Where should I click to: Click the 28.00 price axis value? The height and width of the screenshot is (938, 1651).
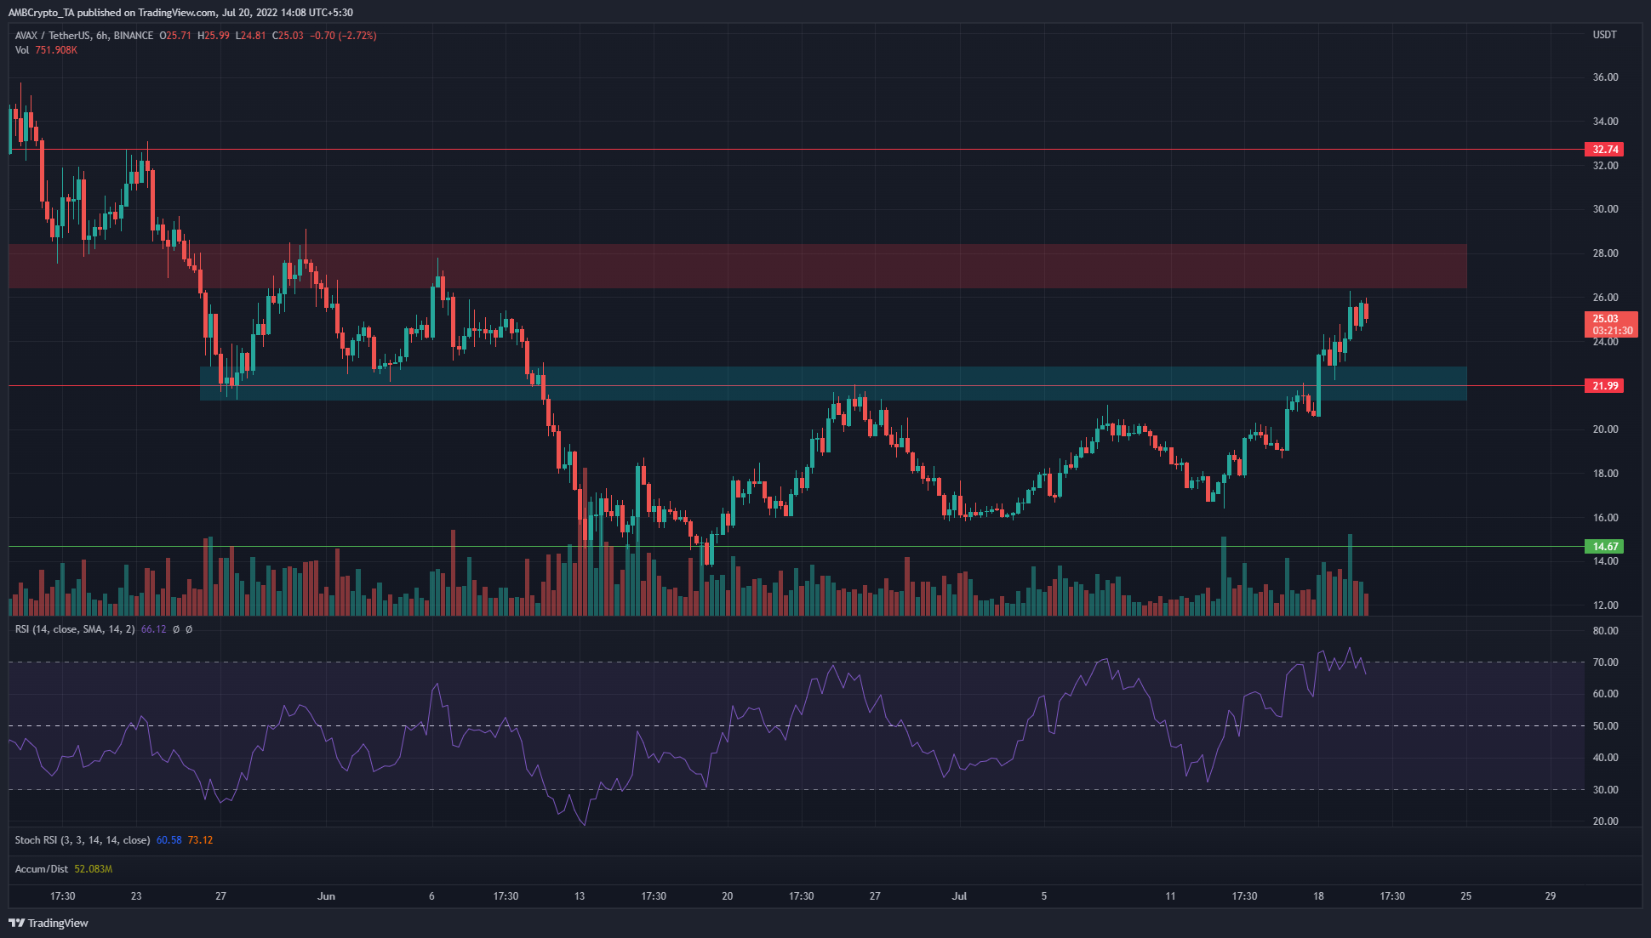tap(1605, 253)
